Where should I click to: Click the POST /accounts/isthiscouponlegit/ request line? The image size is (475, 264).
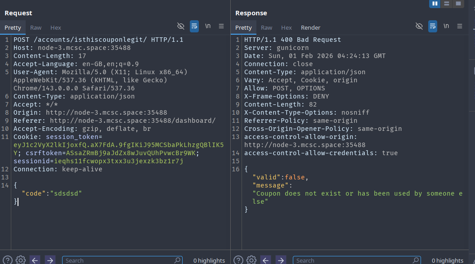point(99,40)
